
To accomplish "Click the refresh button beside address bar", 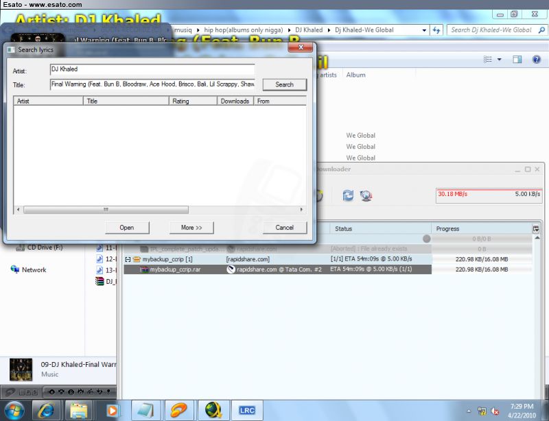I will click(436, 30).
